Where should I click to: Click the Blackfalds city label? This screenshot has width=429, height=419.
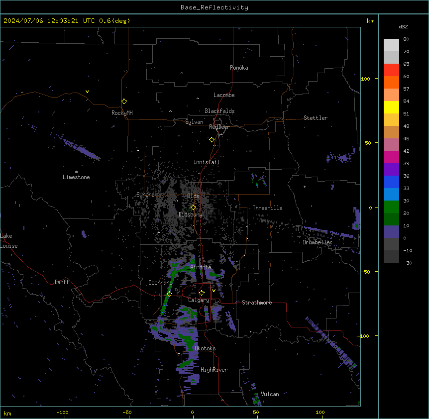coord(219,111)
